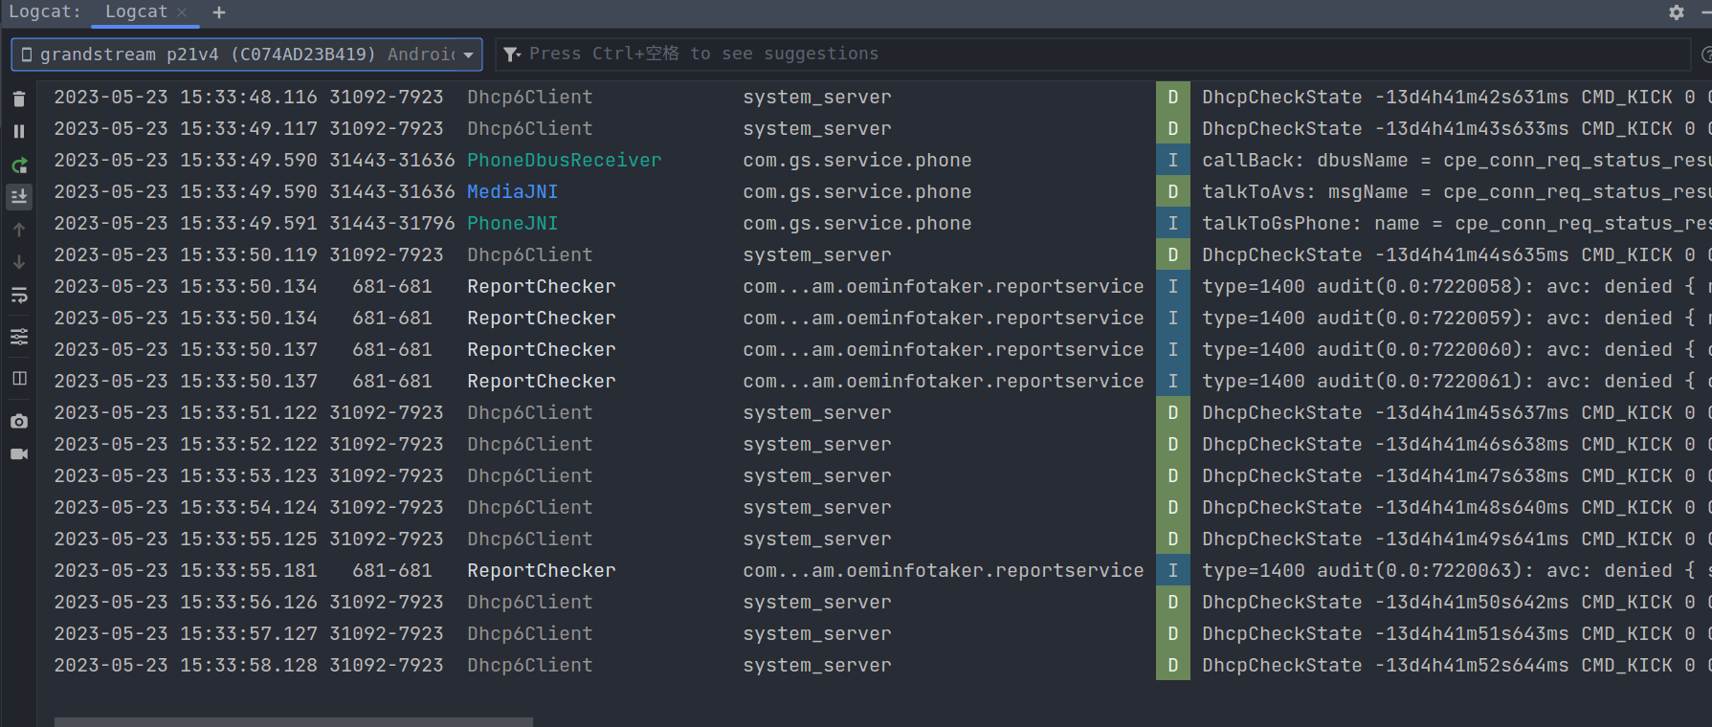1712x727 pixels.
Task: Select the Logcat tab
Action: click(x=136, y=12)
